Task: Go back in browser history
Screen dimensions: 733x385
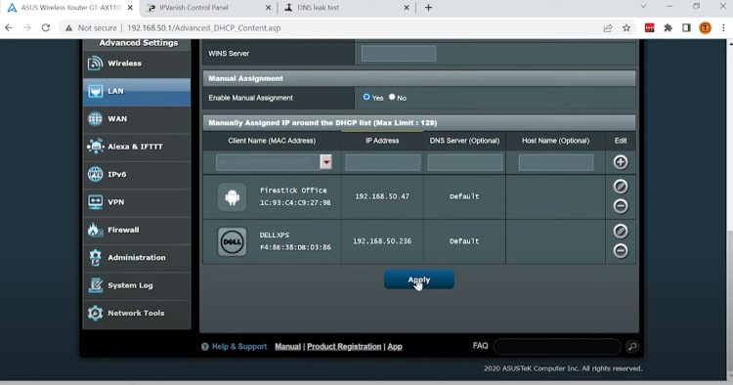Action: tap(9, 28)
